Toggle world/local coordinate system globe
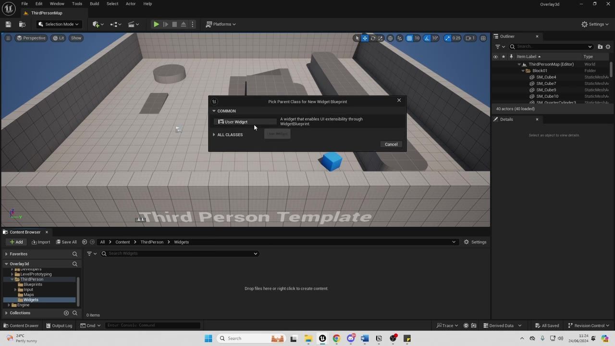The width and height of the screenshot is (615, 346). pos(390,38)
